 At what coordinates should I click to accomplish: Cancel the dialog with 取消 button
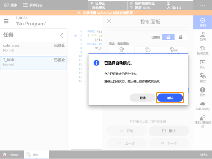pyautogui.click(x=142, y=98)
